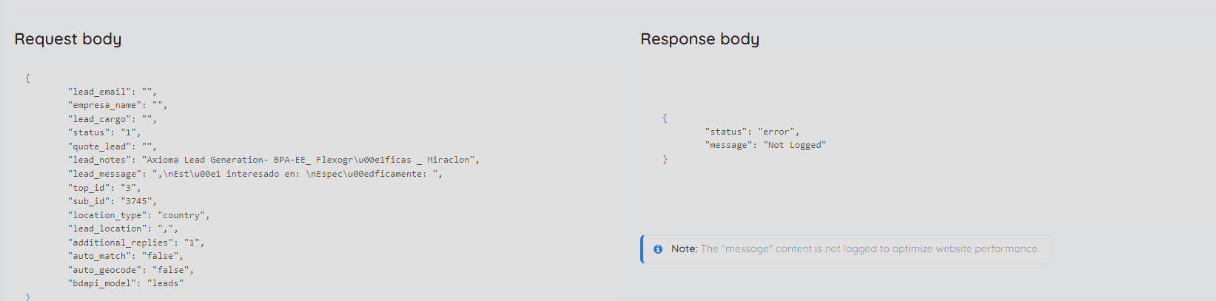This screenshot has height=301, width=1216.
Task: Click the "lead_cargo" entry in request body
Action: (112, 119)
